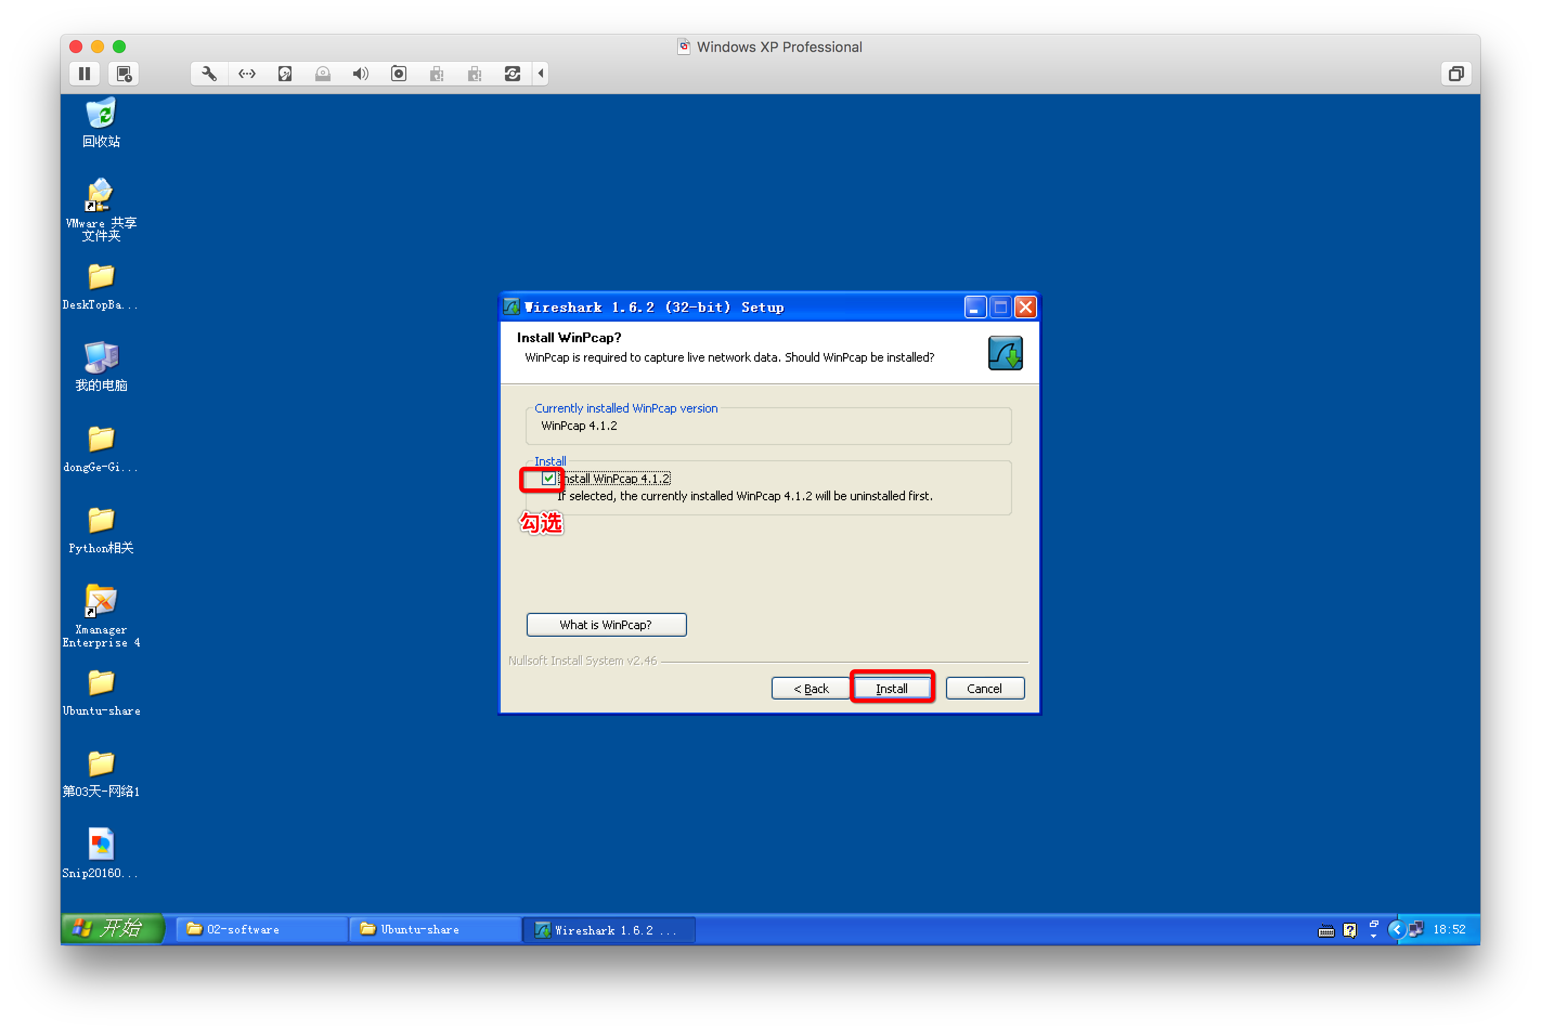
Task: Toggle Install WinPcap 4.1.2 checkbox
Action: (x=548, y=479)
